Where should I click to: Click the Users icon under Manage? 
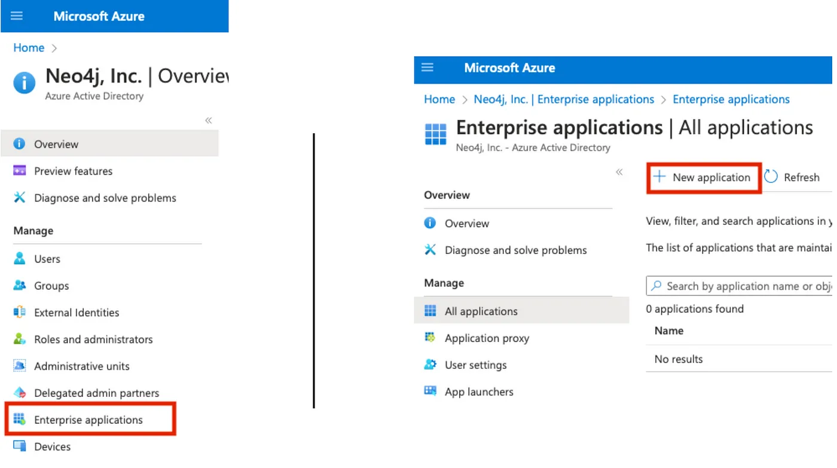point(20,258)
